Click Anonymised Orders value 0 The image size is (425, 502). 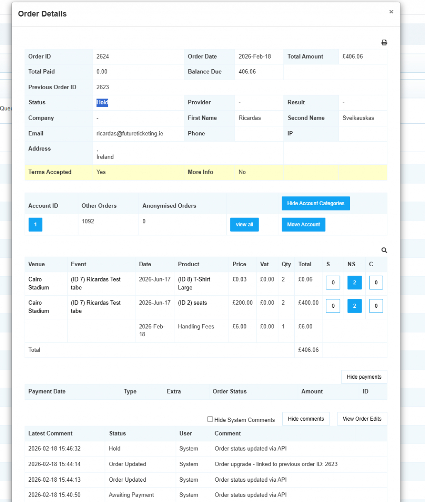144,221
